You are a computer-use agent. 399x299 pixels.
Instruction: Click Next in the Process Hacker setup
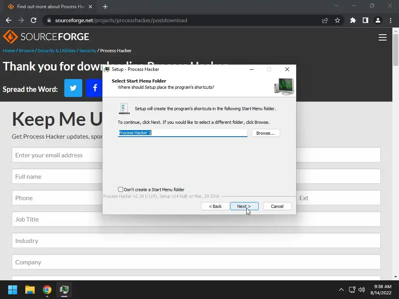(x=244, y=206)
